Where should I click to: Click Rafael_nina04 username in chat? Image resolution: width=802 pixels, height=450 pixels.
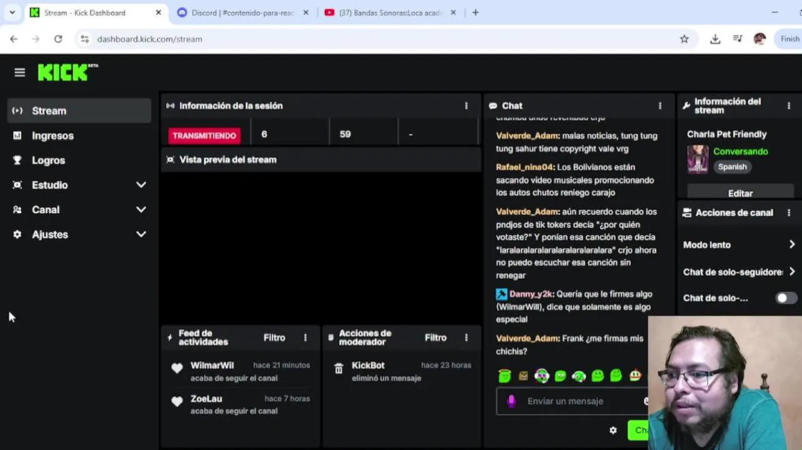(525, 167)
